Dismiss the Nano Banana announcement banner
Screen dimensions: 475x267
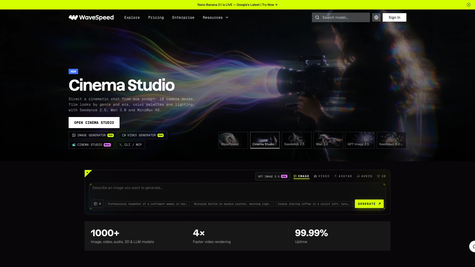[469, 5]
